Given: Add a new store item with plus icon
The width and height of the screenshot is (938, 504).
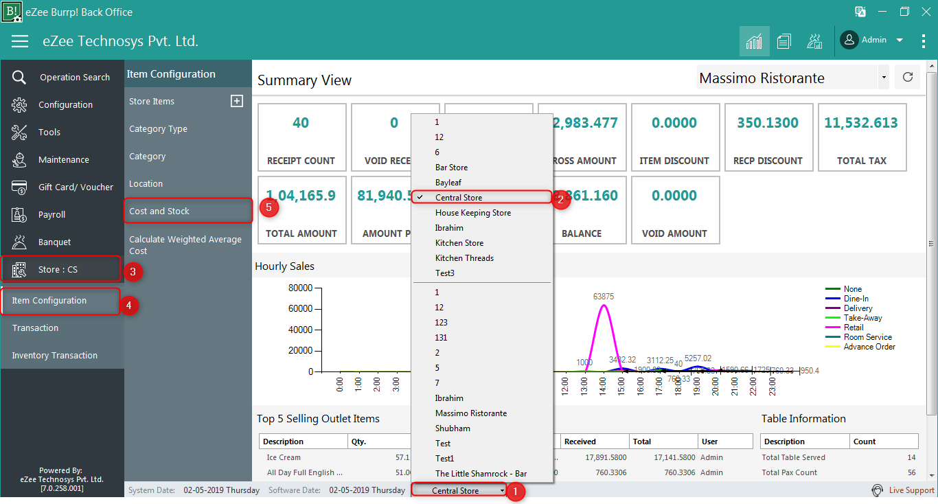Looking at the screenshot, I should coord(236,101).
